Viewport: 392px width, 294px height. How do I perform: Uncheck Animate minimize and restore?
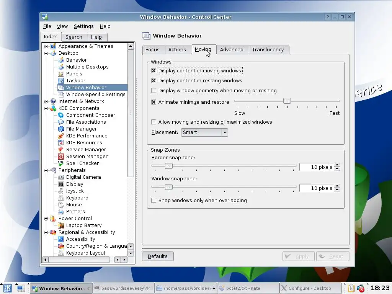coord(154,102)
